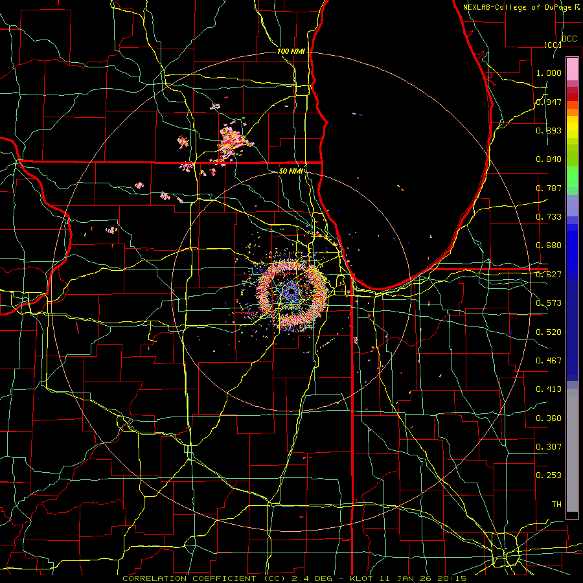This screenshot has height=583, width=583.
Task: Click the 0.307 scale label
Action: [549, 447]
